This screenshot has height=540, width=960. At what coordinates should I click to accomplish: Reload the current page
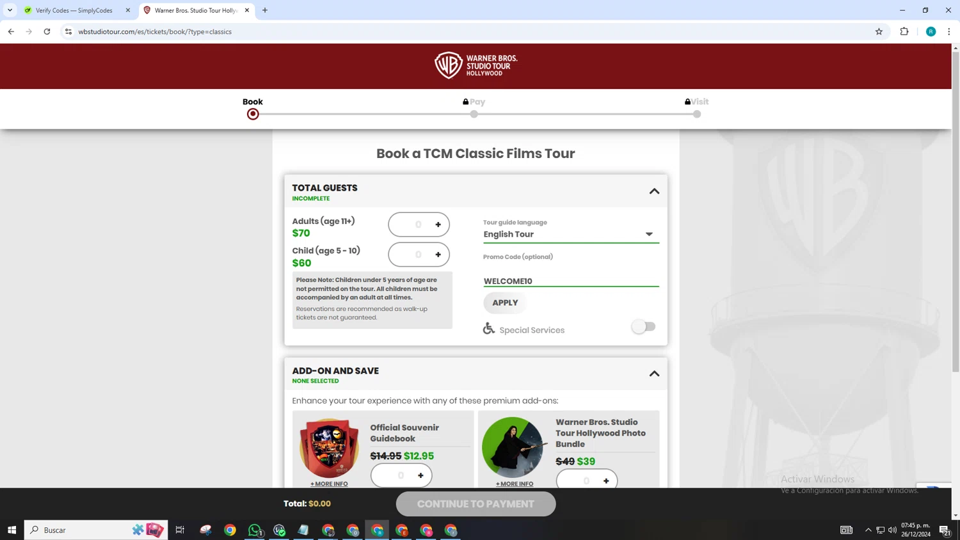pyautogui.click(x=47, y=31)
